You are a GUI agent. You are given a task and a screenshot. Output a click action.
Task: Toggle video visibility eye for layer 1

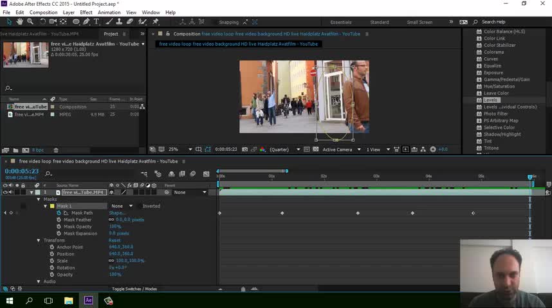5,193
